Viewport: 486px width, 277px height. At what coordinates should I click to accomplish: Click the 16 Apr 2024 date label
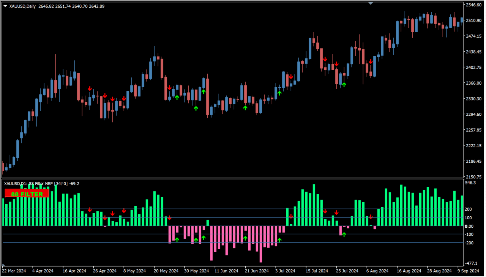tap(74, 271)
